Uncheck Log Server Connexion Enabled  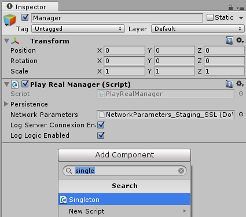coord(101,125)
